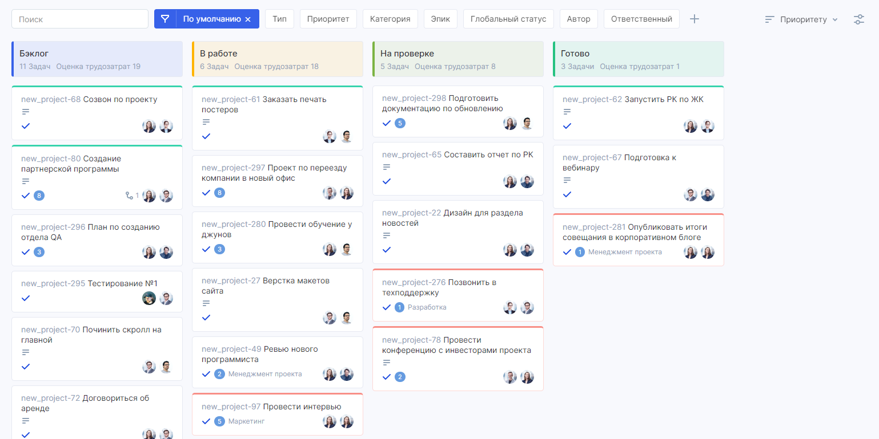Image resolution: width=879 pixels, height=439 pixels.
Task: Open board settings sliders icon
Action: coord(859,19)
